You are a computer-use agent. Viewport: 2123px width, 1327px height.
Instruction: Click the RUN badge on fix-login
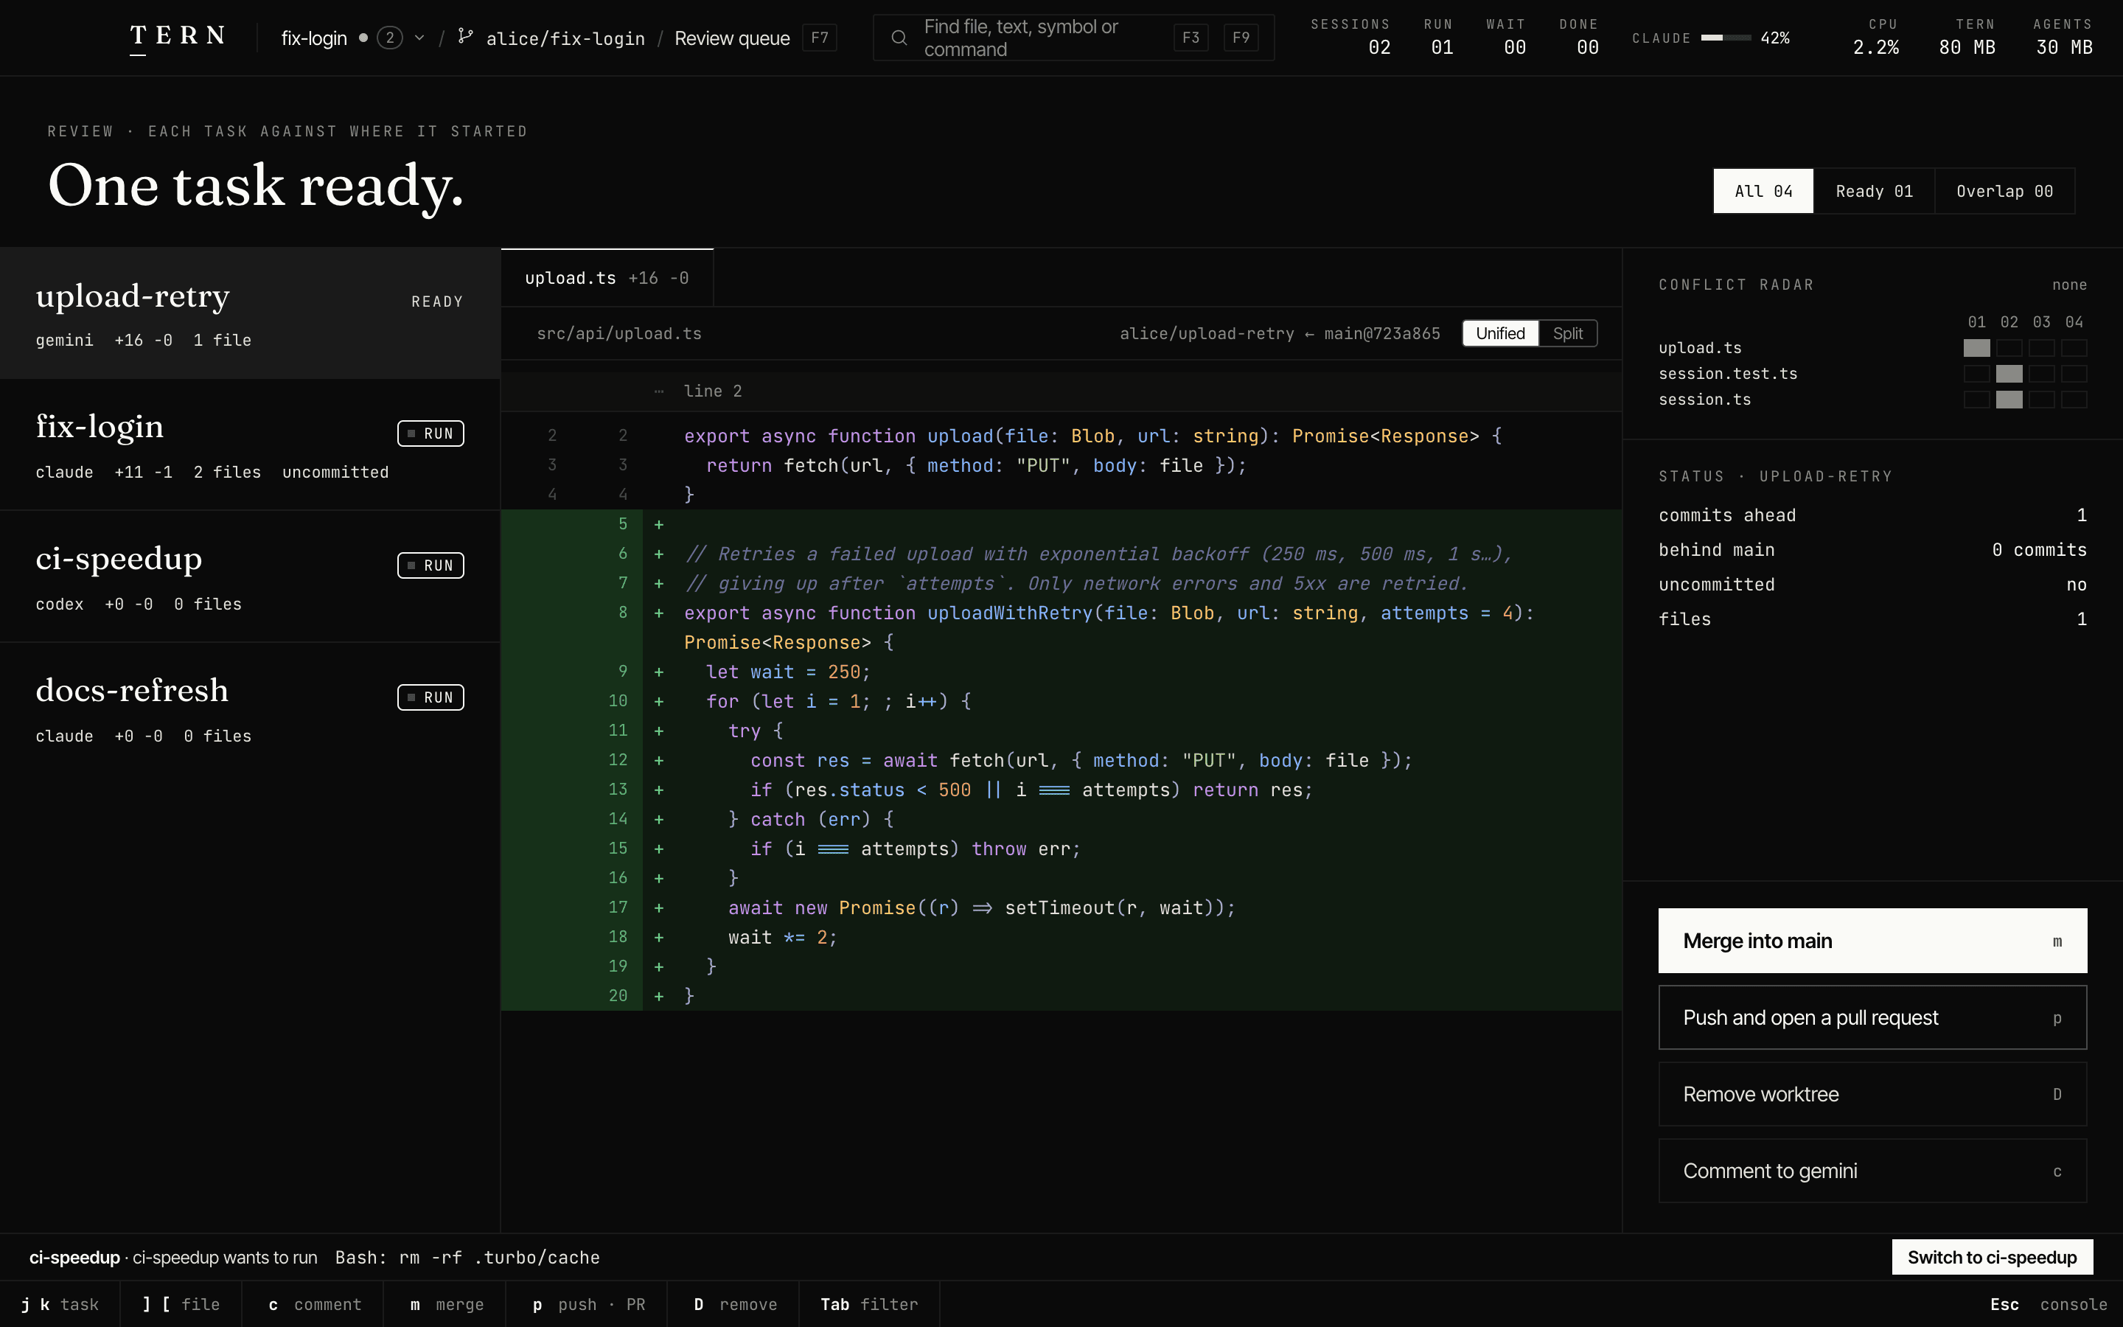430,433
